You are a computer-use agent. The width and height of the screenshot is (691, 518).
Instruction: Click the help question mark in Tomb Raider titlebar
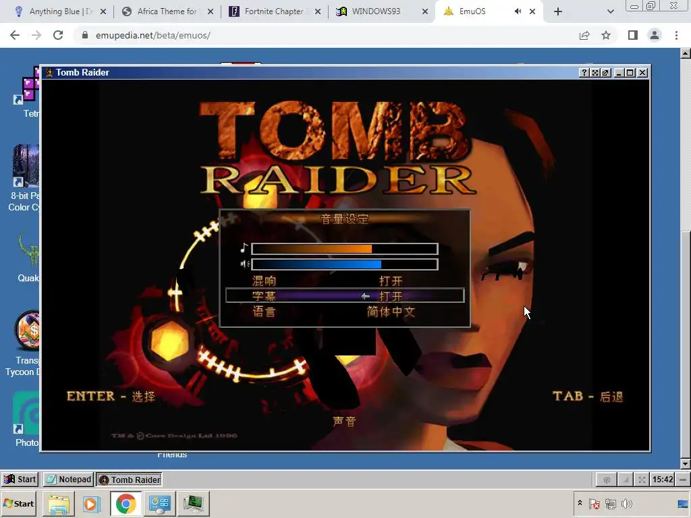pos(584,73)
